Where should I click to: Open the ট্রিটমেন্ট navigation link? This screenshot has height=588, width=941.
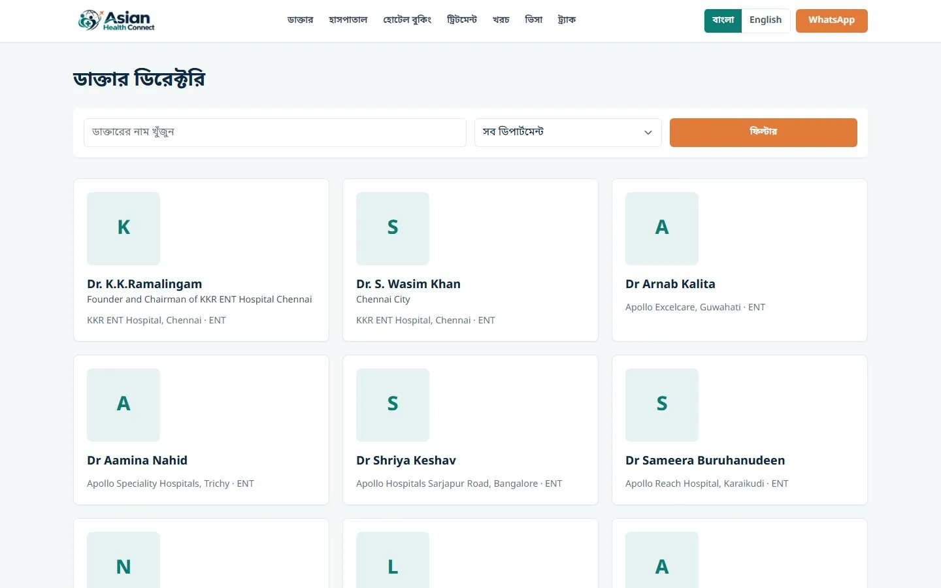click(462, 20)
